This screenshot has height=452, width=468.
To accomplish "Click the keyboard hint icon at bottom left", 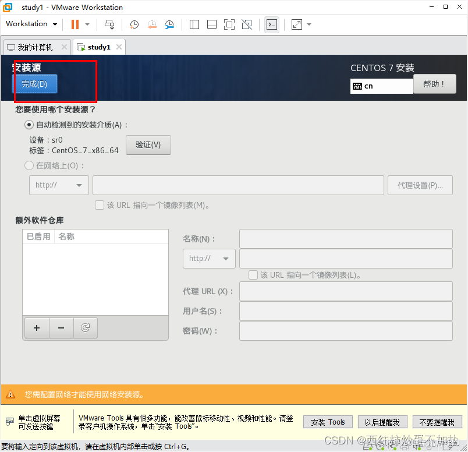I will (9, 422).
